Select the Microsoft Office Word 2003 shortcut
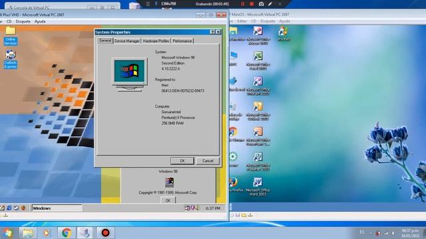 point(258,187)
